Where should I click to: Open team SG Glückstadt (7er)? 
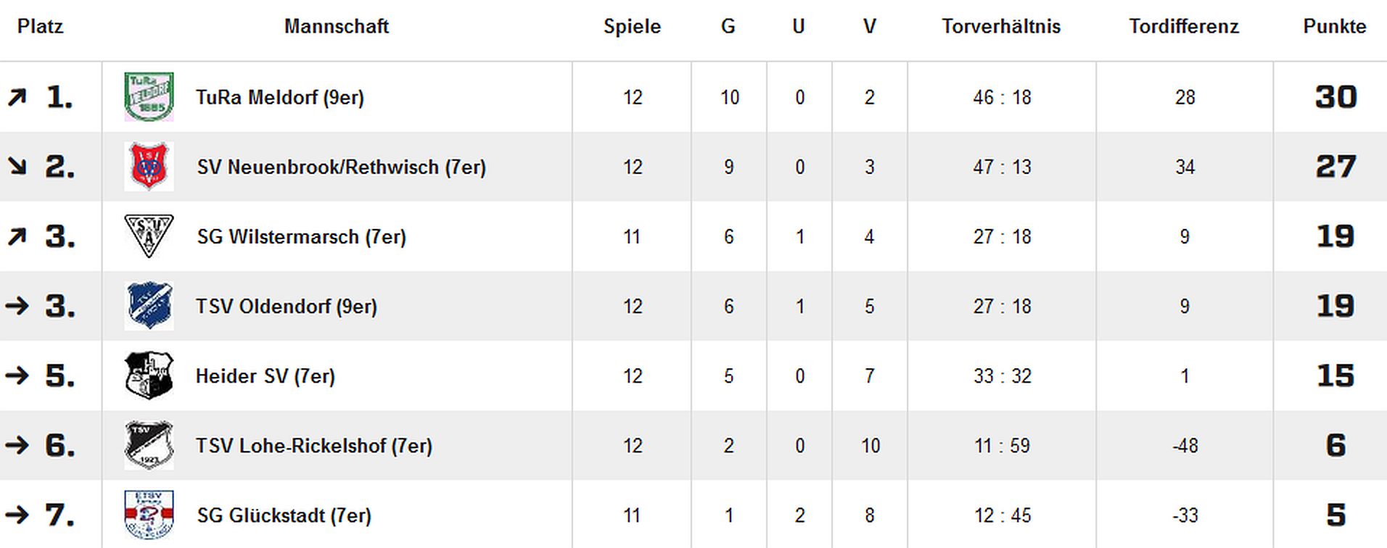pos(284,515)
